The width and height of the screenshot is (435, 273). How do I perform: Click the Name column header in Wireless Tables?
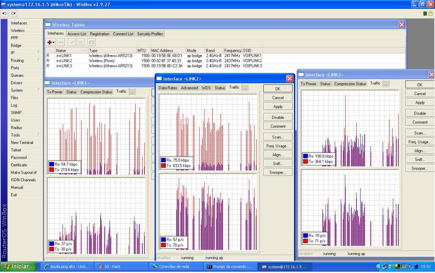71,51
